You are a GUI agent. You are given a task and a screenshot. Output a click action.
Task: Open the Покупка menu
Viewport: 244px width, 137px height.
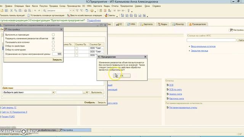pos(43,6)
